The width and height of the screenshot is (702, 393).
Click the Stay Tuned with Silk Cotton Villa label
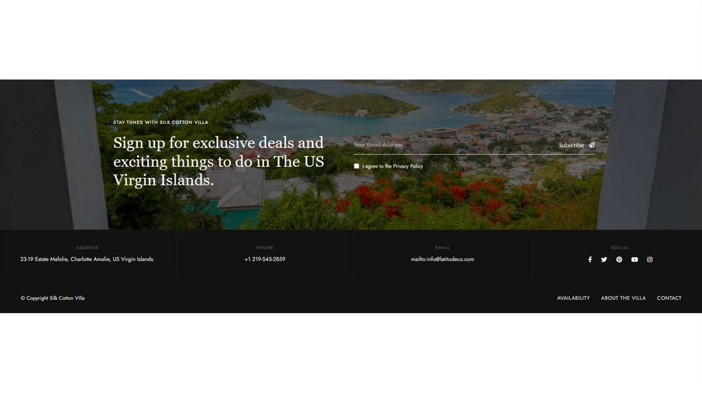point(160,122)
